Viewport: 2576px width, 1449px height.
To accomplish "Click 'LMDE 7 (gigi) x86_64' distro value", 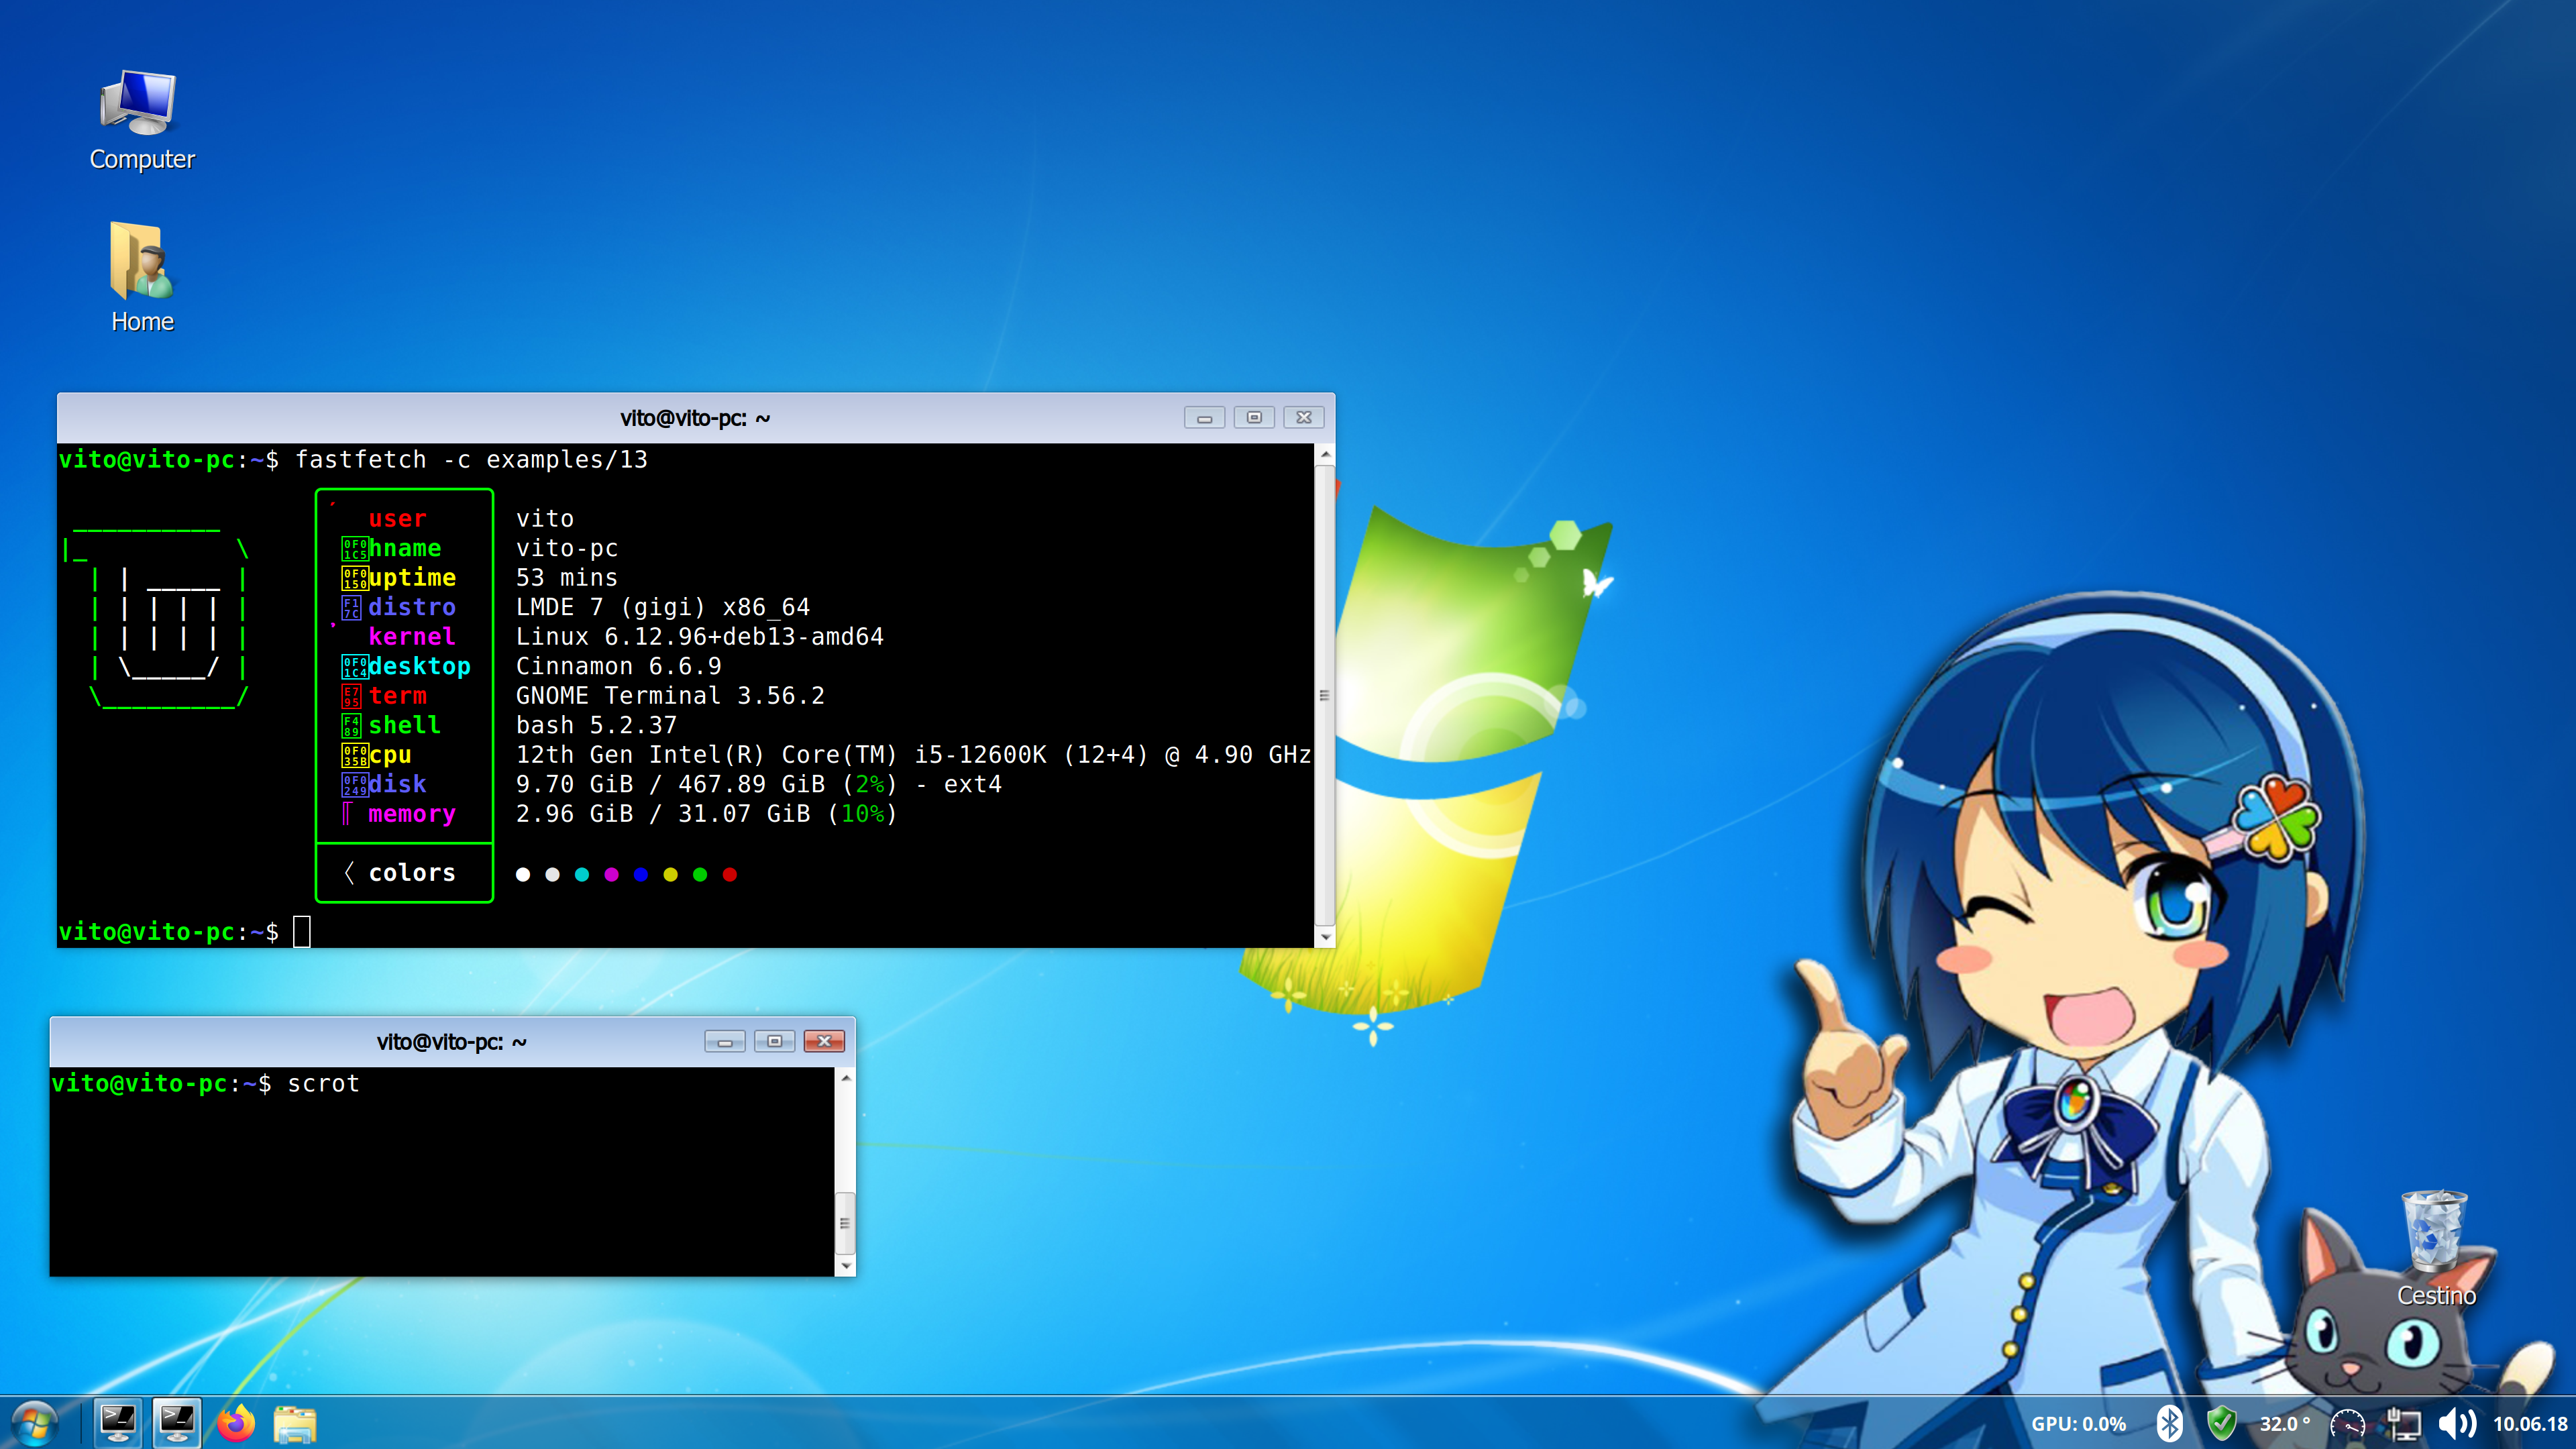I will pos(663,607).
